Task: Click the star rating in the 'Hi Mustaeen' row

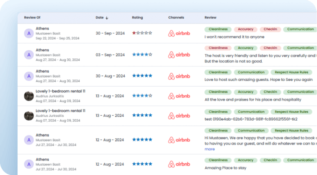Action: pos(142,140)
